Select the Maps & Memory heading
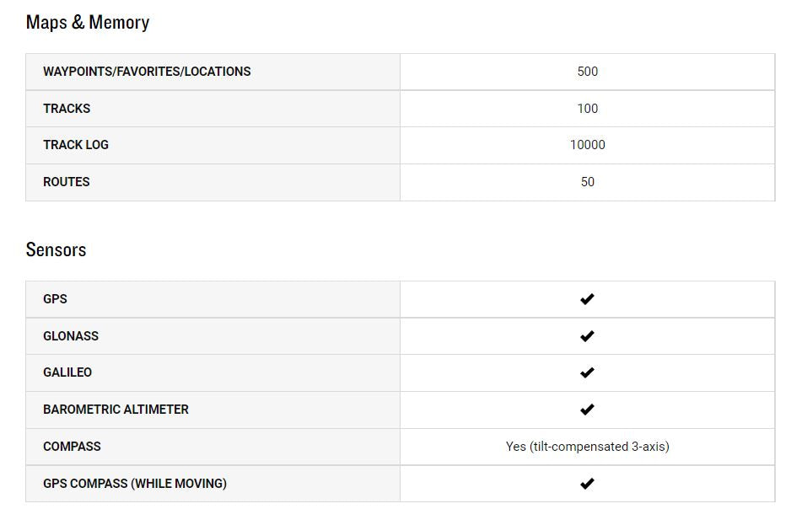This screenshot has width=791, height=525. (88, 23)
